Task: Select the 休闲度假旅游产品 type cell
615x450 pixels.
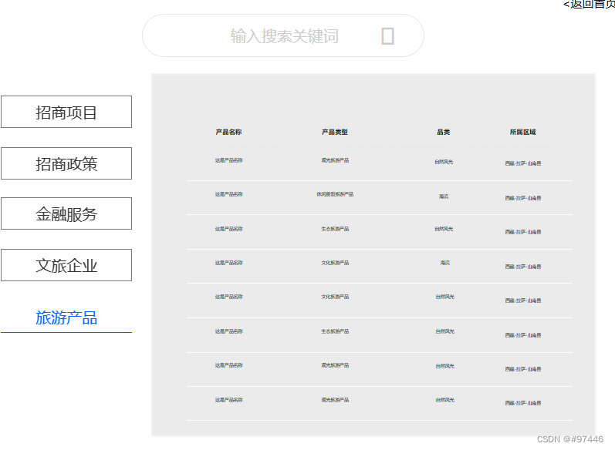Action: (x=335, y=194)
